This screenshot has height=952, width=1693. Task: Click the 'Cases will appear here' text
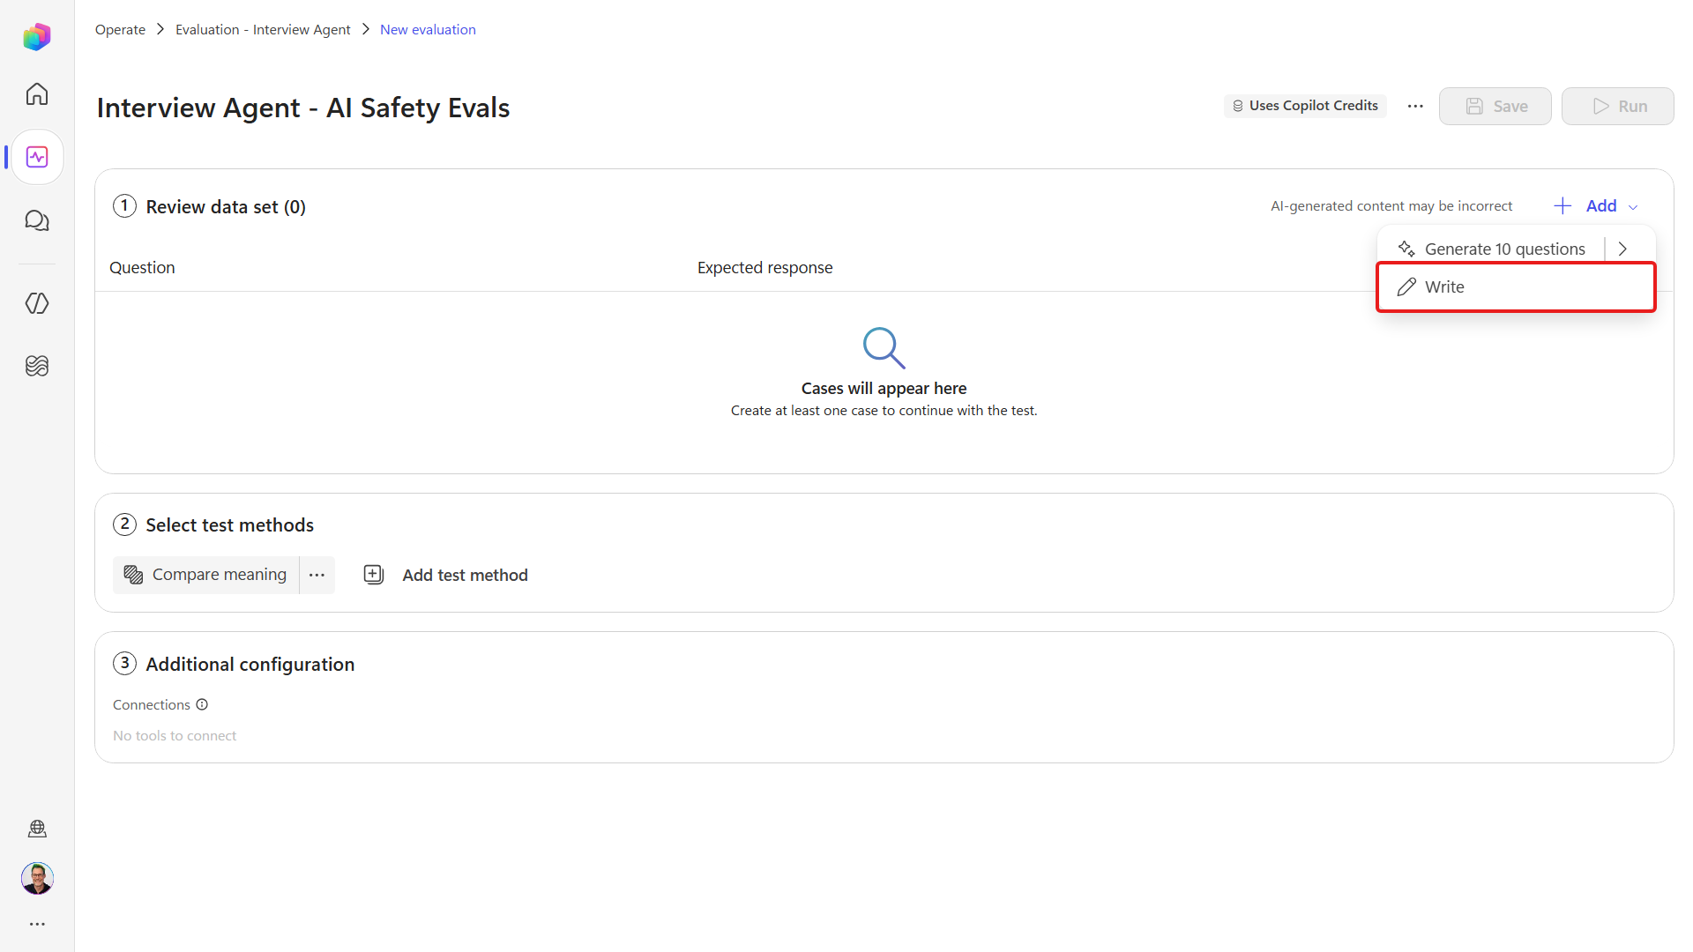coord(884,389)
